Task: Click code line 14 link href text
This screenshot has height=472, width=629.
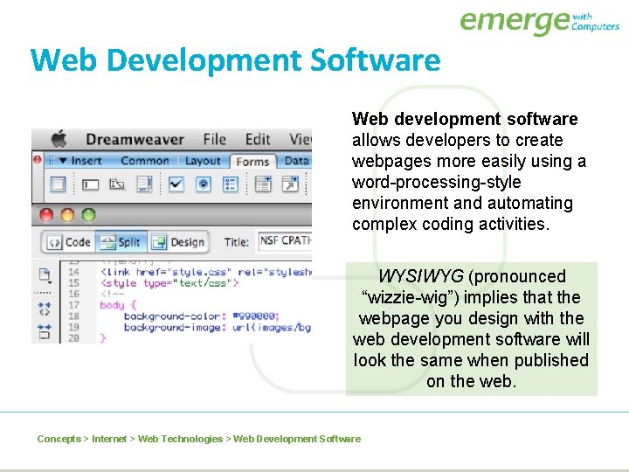Action: (x=206, y=272)
